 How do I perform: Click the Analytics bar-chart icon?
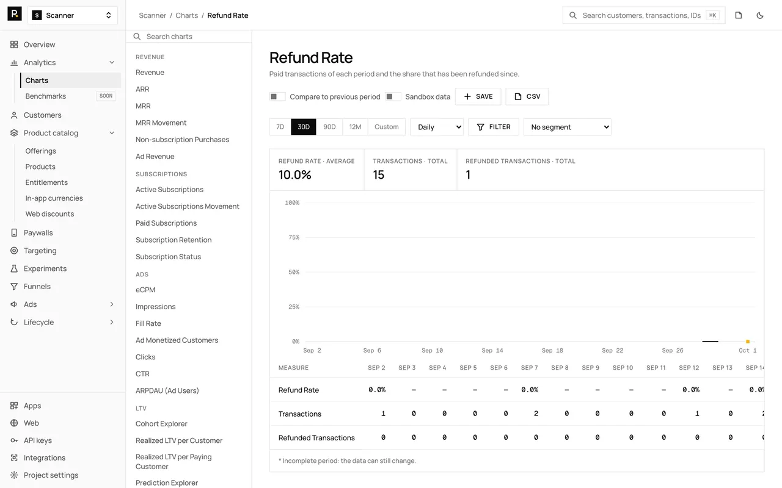pyautogui.click(x=14, y=62)
